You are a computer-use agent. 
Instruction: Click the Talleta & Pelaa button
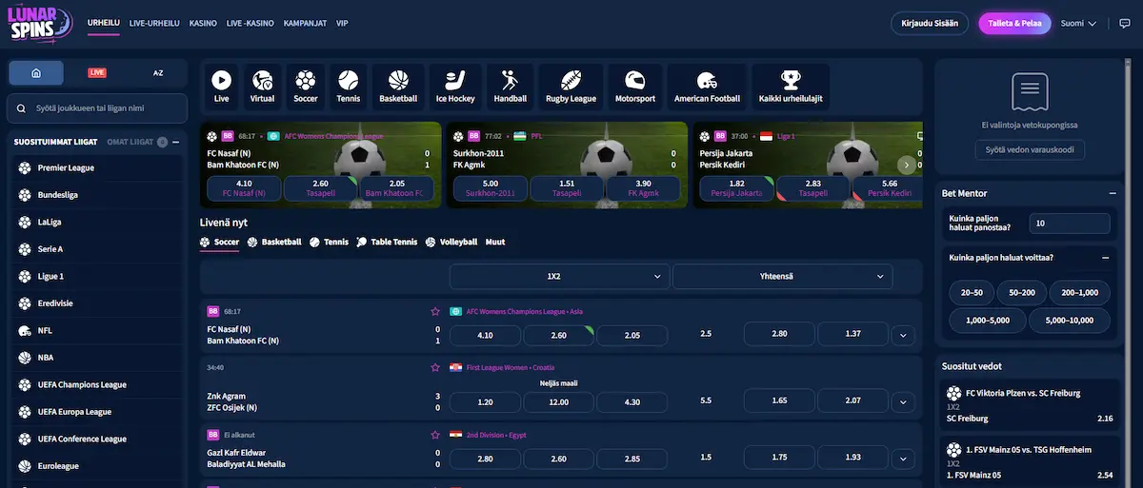[1013, 24]
